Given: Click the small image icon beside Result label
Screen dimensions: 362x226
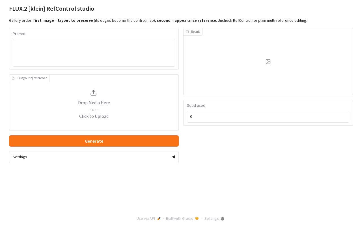Looking at the screenshot, I should pyautogui.click(x=187, y=32).
